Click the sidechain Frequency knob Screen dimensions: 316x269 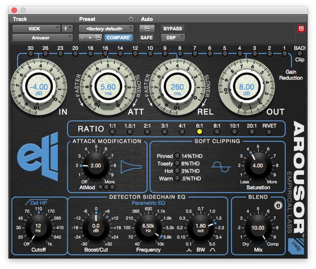(149, 228)
